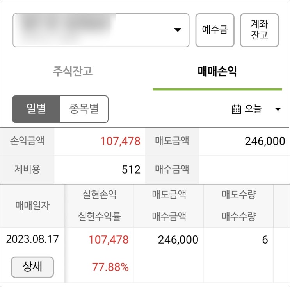Switch to the 주식잔고 tab

pyautogui.click(x=73, y=72)
